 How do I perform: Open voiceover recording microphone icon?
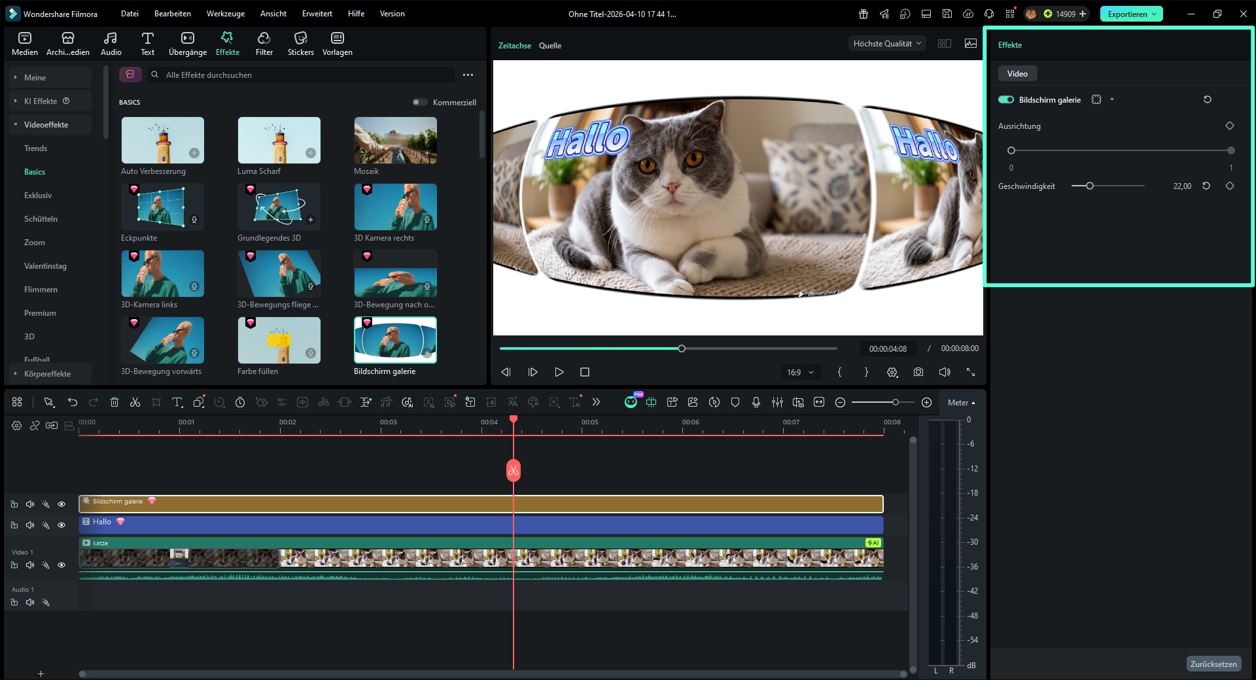click(756, 402)
